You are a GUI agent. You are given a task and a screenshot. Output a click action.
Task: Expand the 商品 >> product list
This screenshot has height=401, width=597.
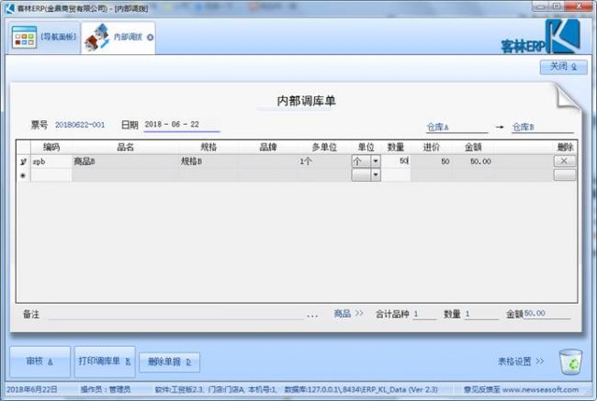coord(349,314)
